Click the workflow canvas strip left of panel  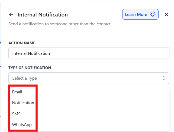click(1, 66)
